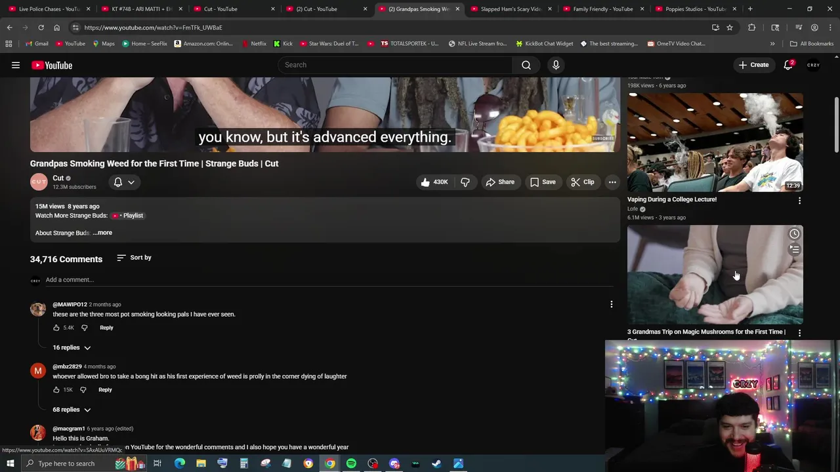Open the YouTube hamburger guide menu

16,65
